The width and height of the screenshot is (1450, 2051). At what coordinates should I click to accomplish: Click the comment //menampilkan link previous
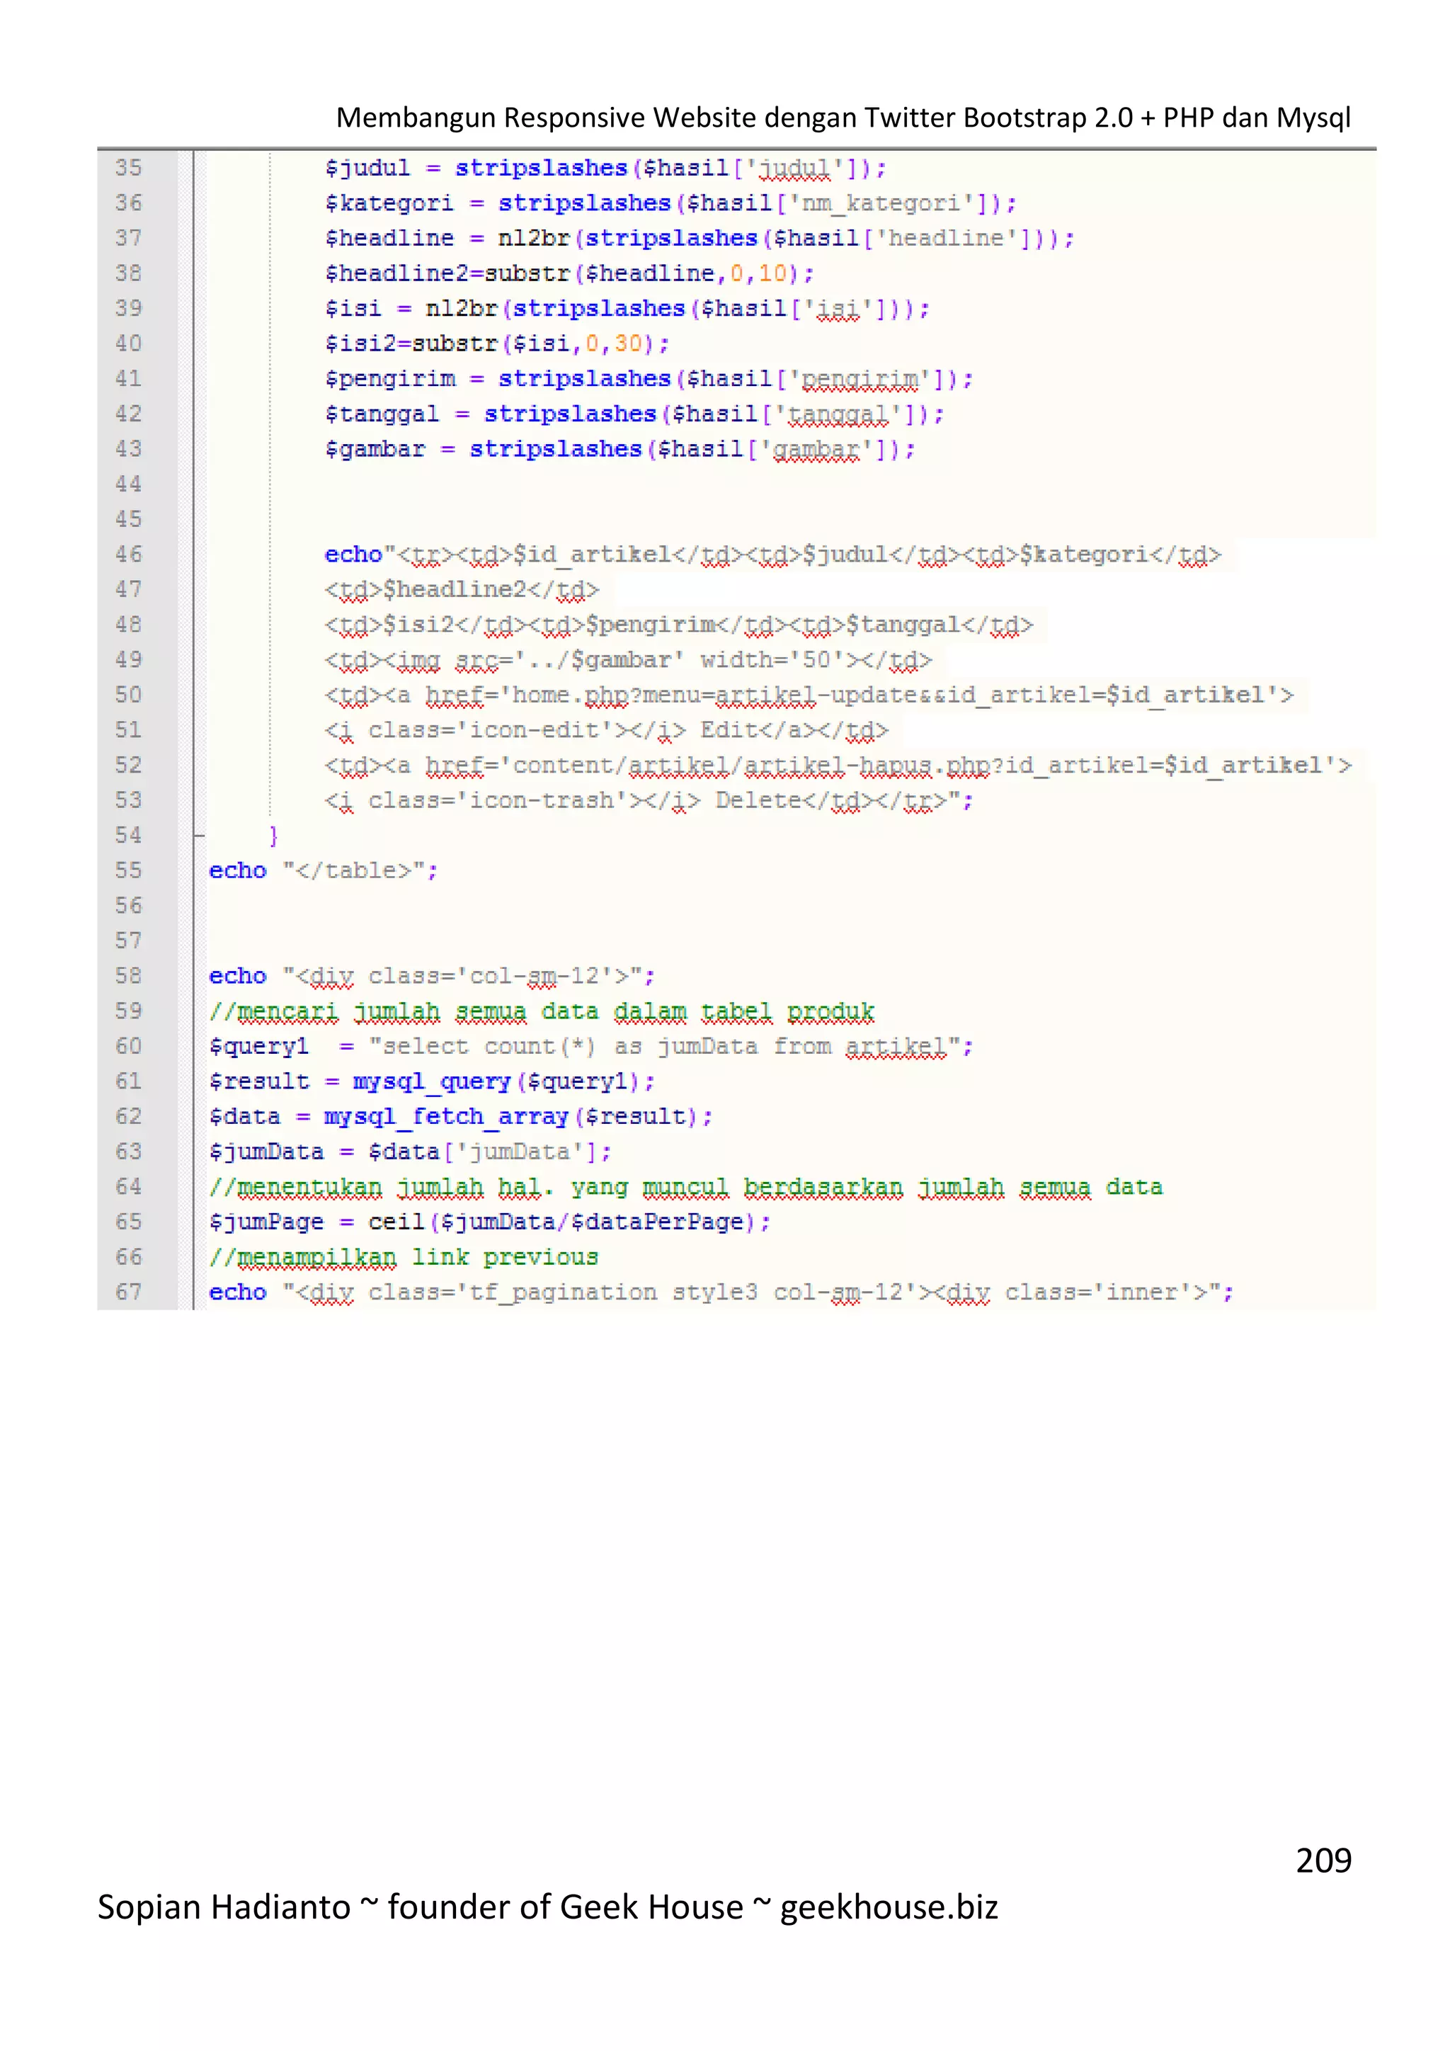click(x=404, y=1258)
